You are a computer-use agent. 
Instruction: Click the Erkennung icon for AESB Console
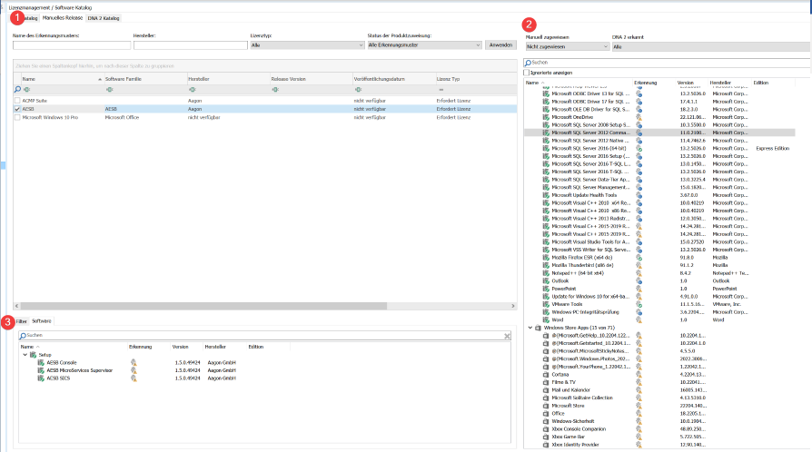tap(134, 363)
